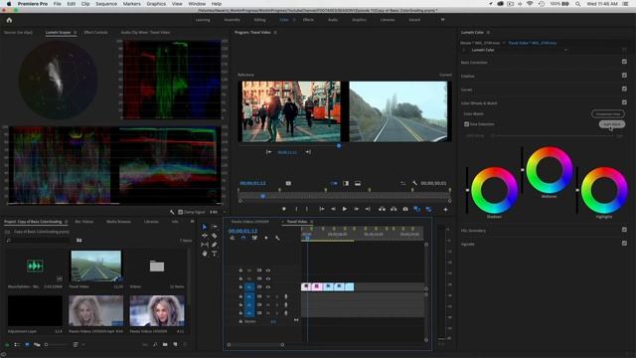Viewport: 636px width, 358px height.
Task: Toggle timeline snap magnet icon
Action: (243, 238)
